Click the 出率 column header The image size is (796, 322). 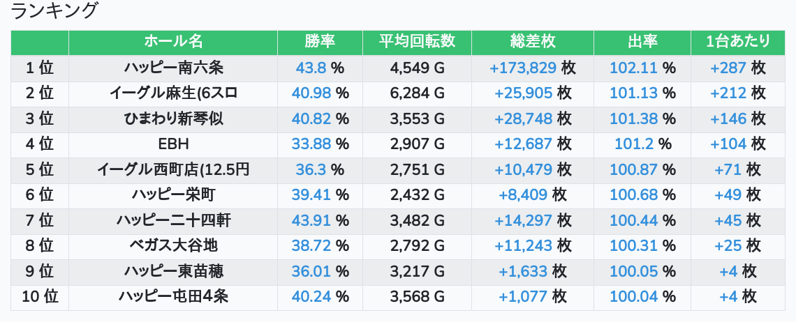(642, 42)
